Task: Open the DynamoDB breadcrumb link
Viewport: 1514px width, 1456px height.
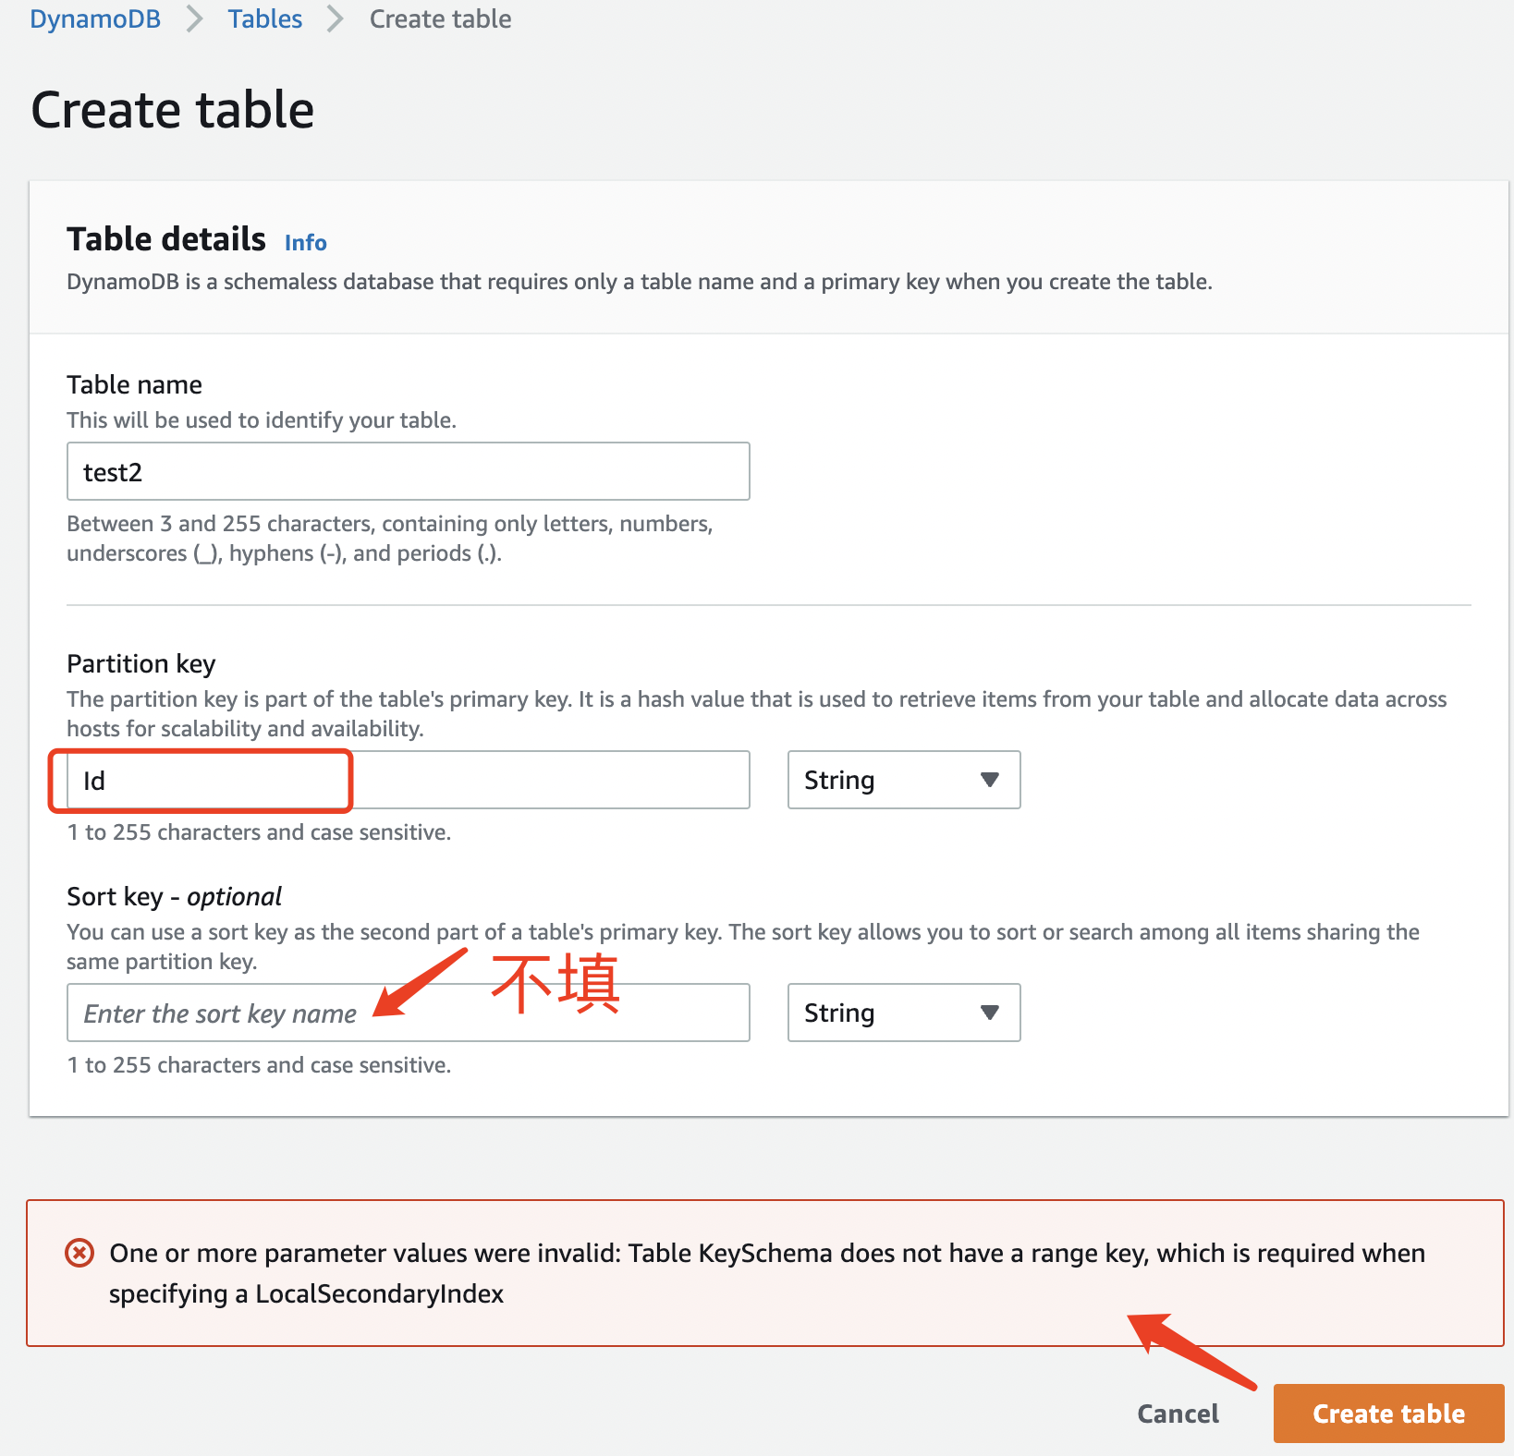Action: tap(95, 19)
